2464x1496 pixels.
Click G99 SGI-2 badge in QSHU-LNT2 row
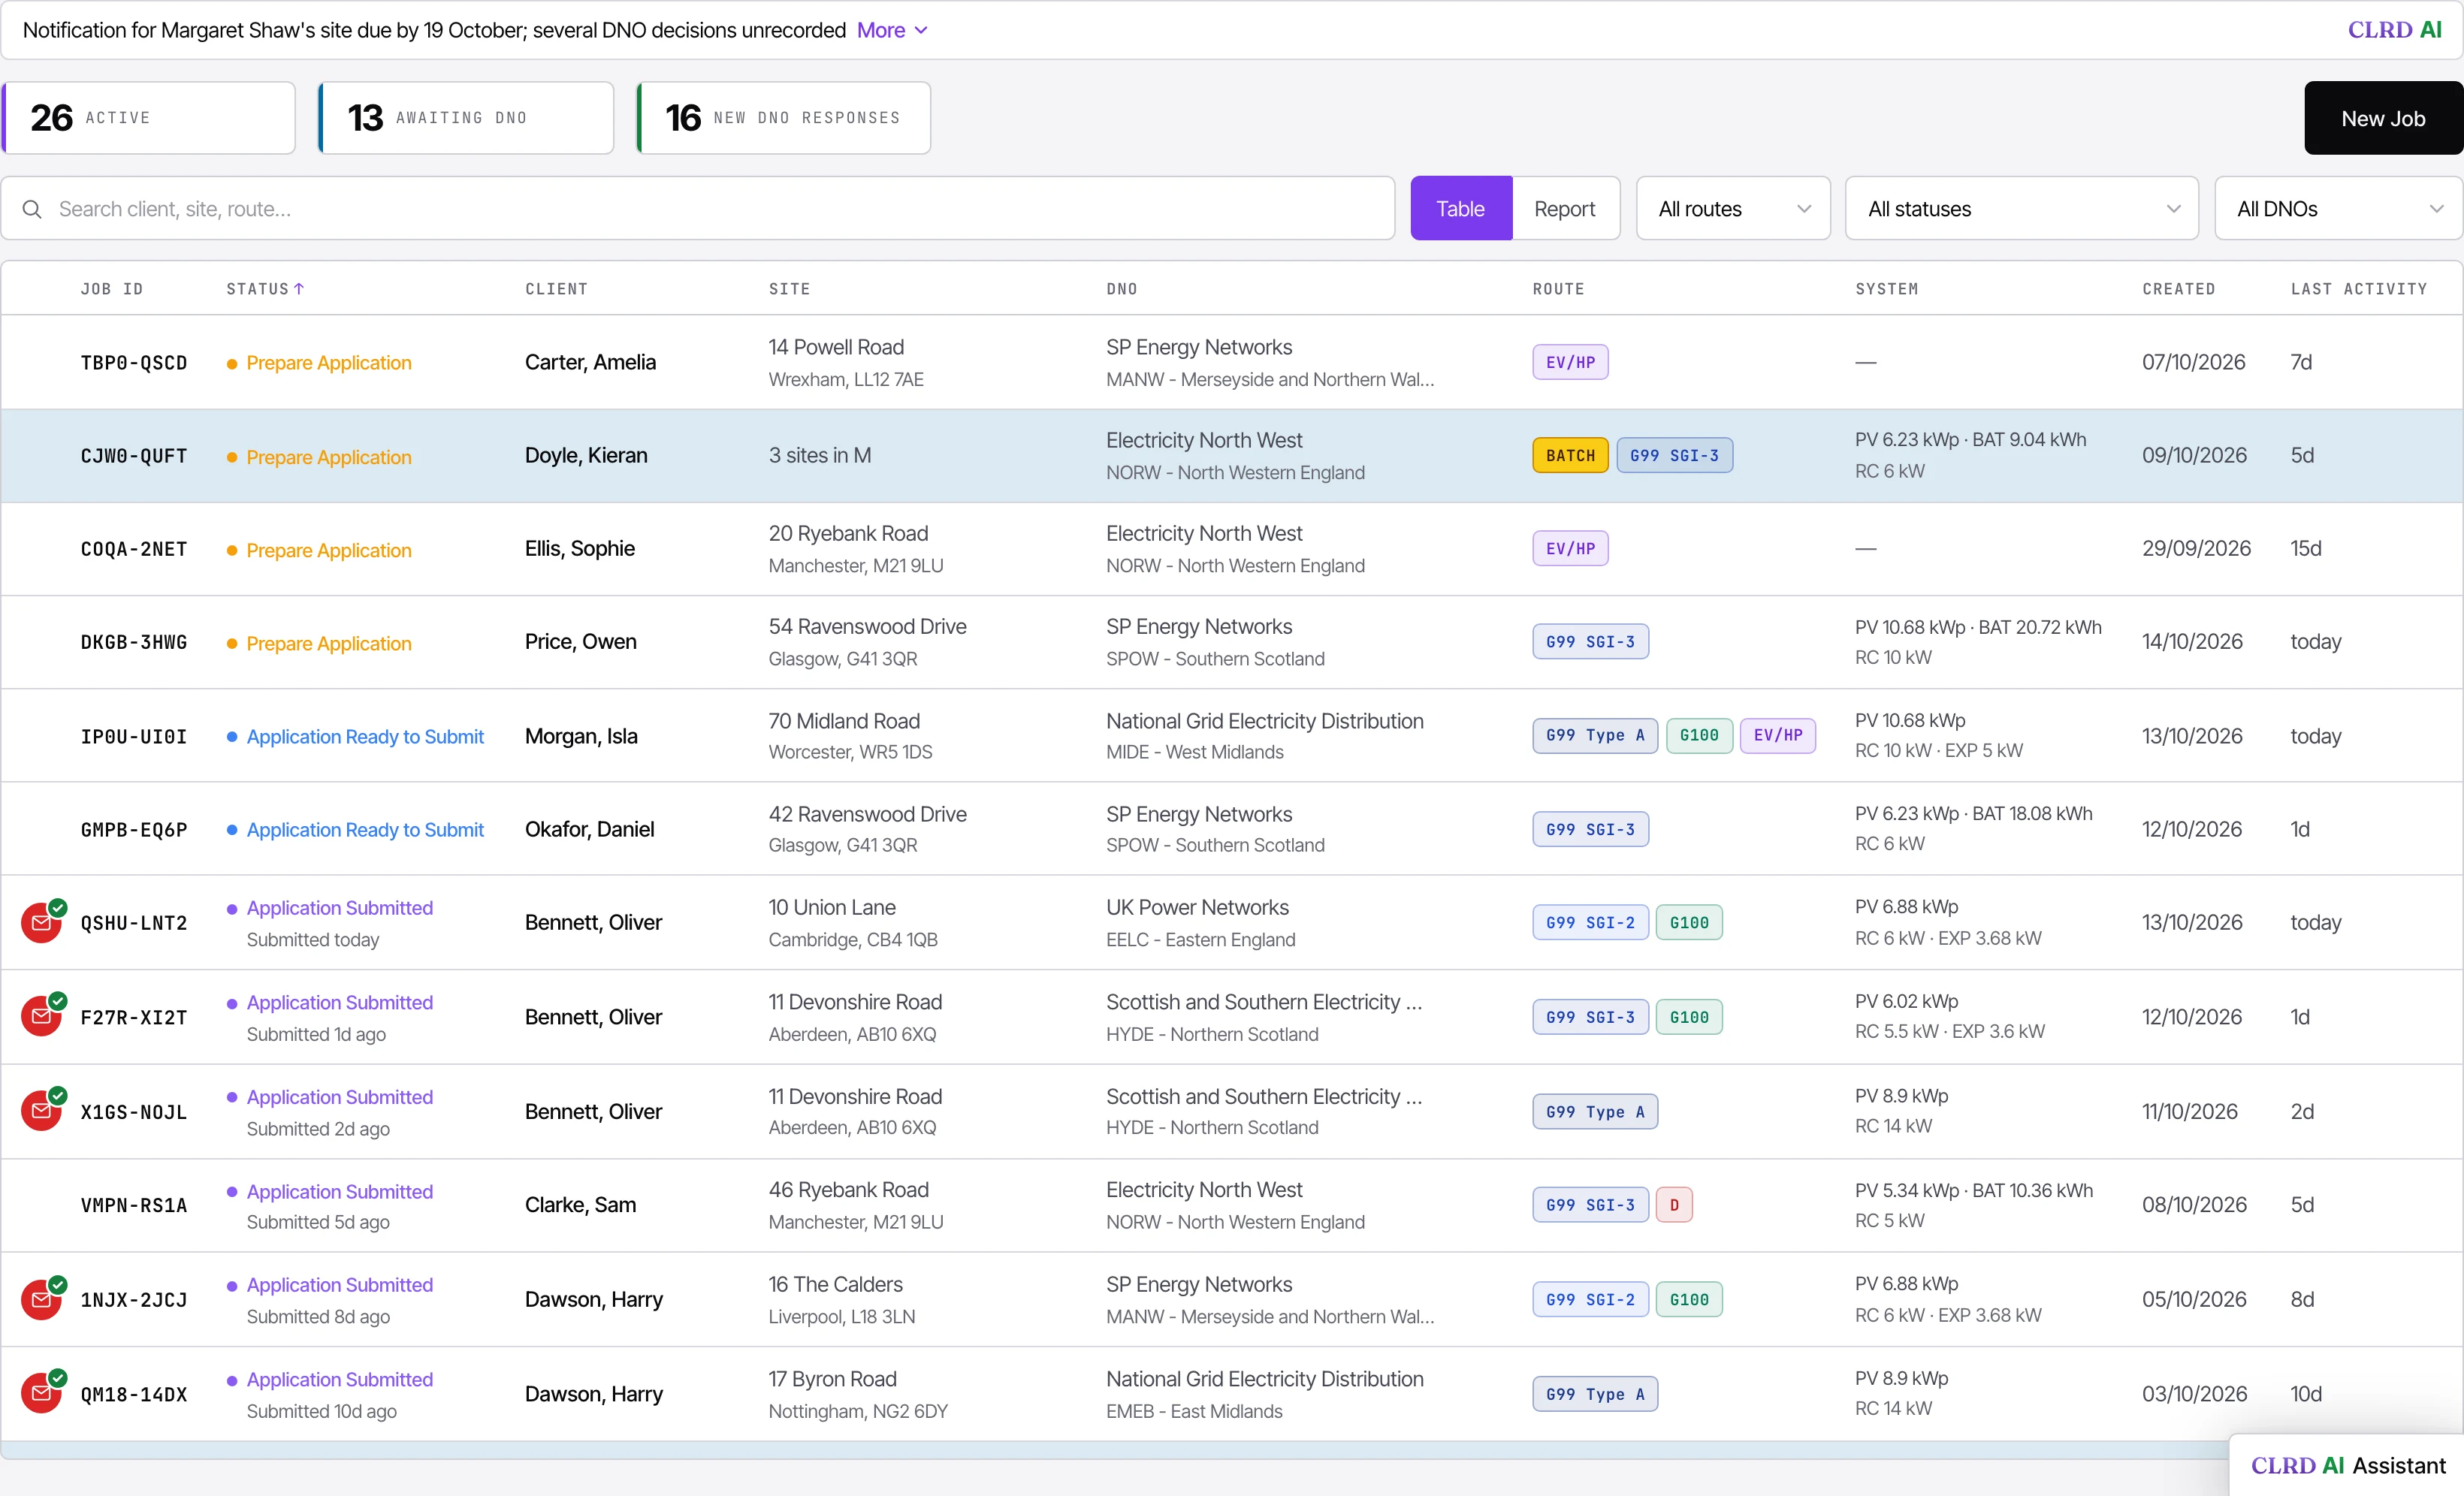tap(1590, 923)
